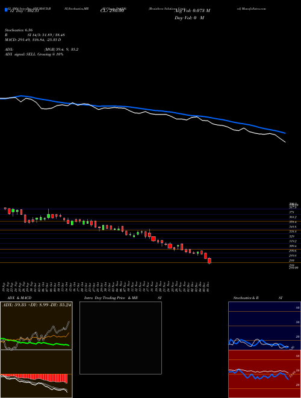This screenshot has height=398, width=301.
Task: Click the '368.2' price axis label
Action: pyautogui.click(x=293, y=217)
